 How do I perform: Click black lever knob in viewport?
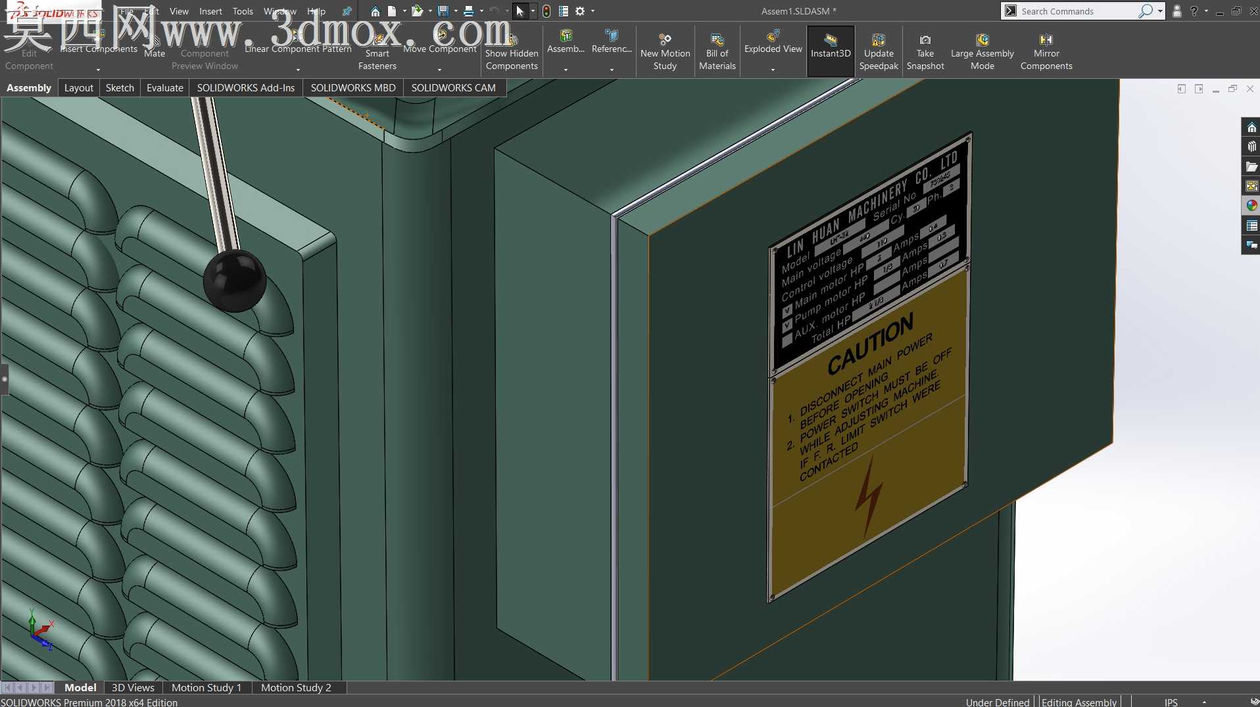tap(235, 281)
